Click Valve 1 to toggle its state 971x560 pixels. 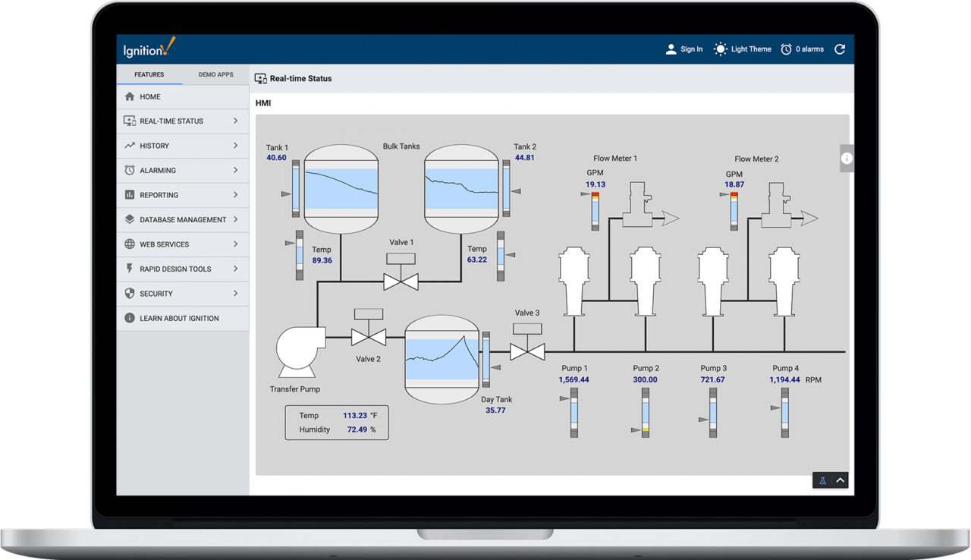point(401,280)
